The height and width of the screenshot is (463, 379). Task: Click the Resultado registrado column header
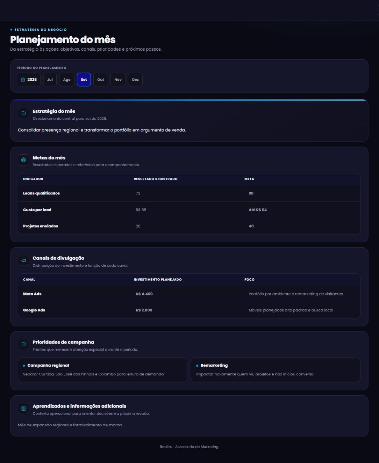[x=156, y=179]
